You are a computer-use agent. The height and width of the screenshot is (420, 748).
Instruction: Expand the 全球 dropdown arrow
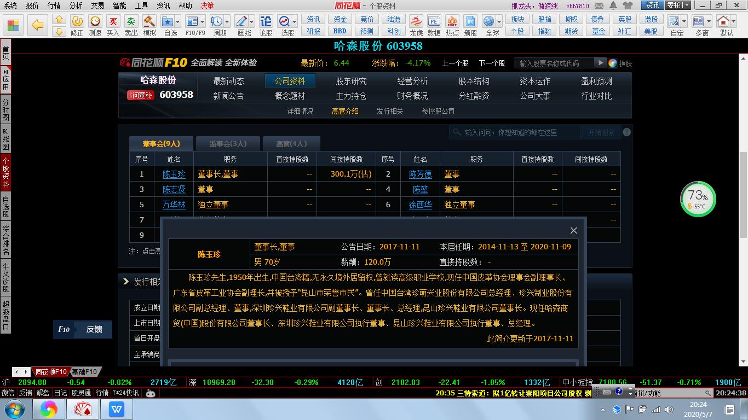tap(499, 22)
